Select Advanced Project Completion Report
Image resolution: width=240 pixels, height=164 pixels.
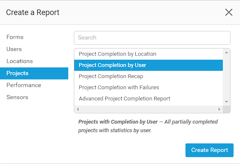[149, 99]
